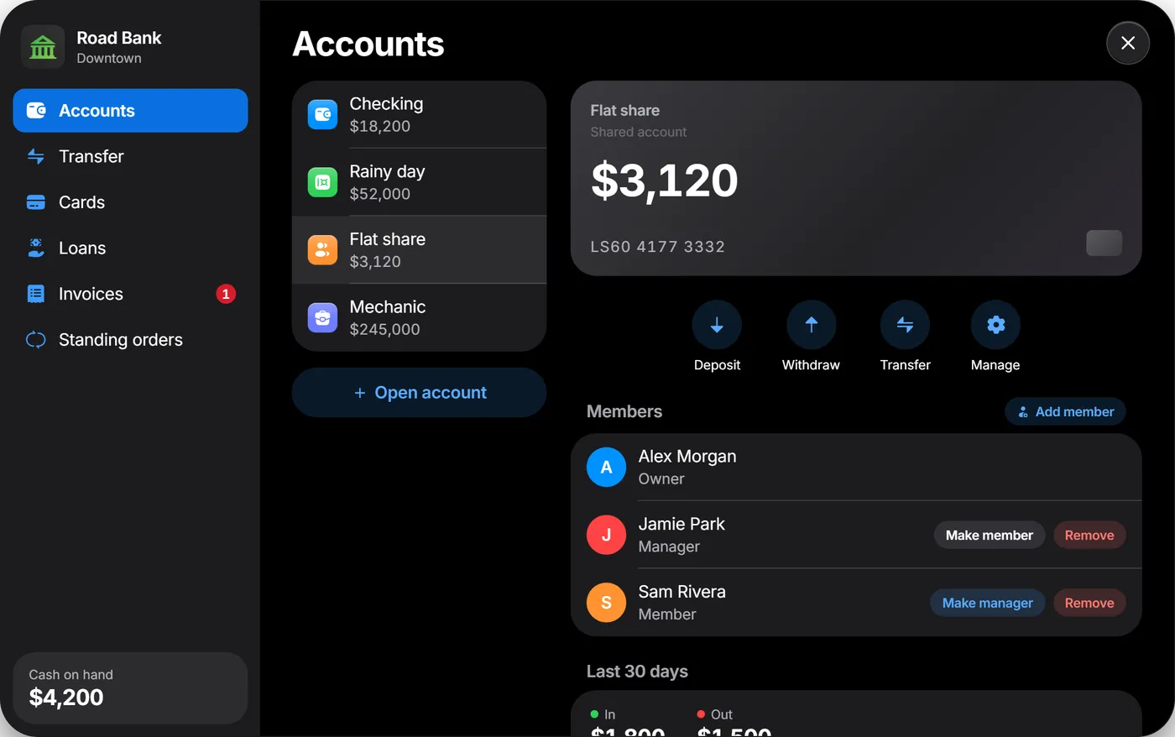Click account number LS60 4177 3332
Screen dimensions: 1175x737
click(x=657, y=247)
